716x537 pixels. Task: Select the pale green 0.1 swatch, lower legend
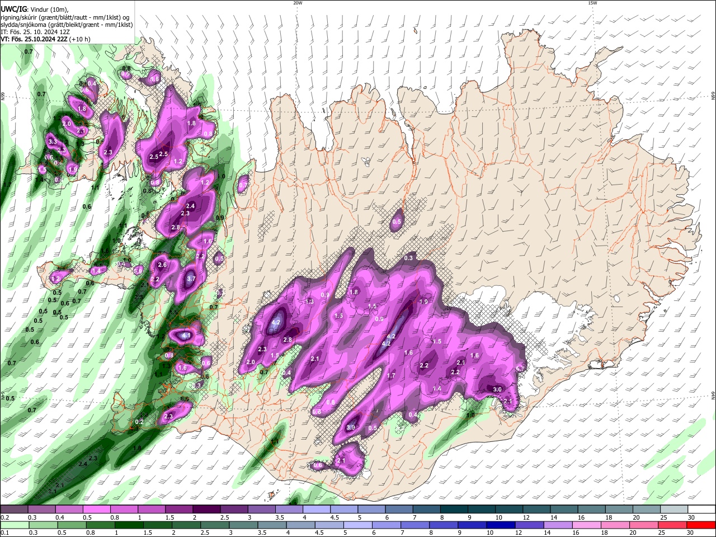coord(14,525)
